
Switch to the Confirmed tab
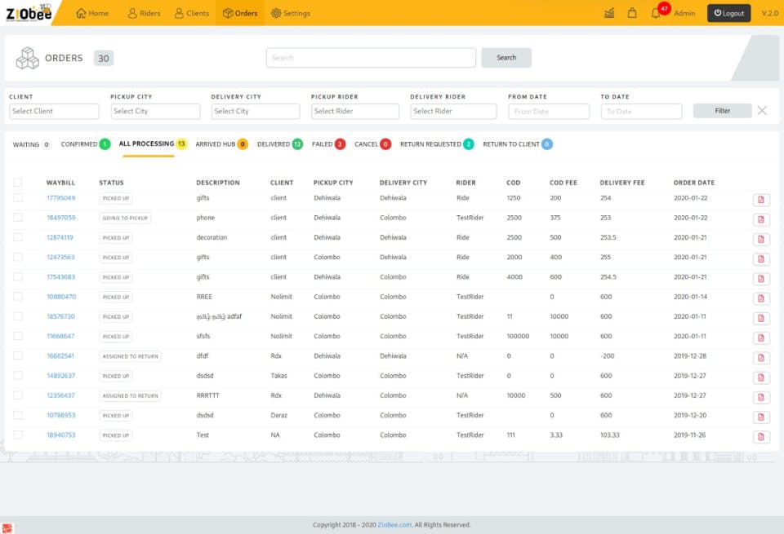86,144
